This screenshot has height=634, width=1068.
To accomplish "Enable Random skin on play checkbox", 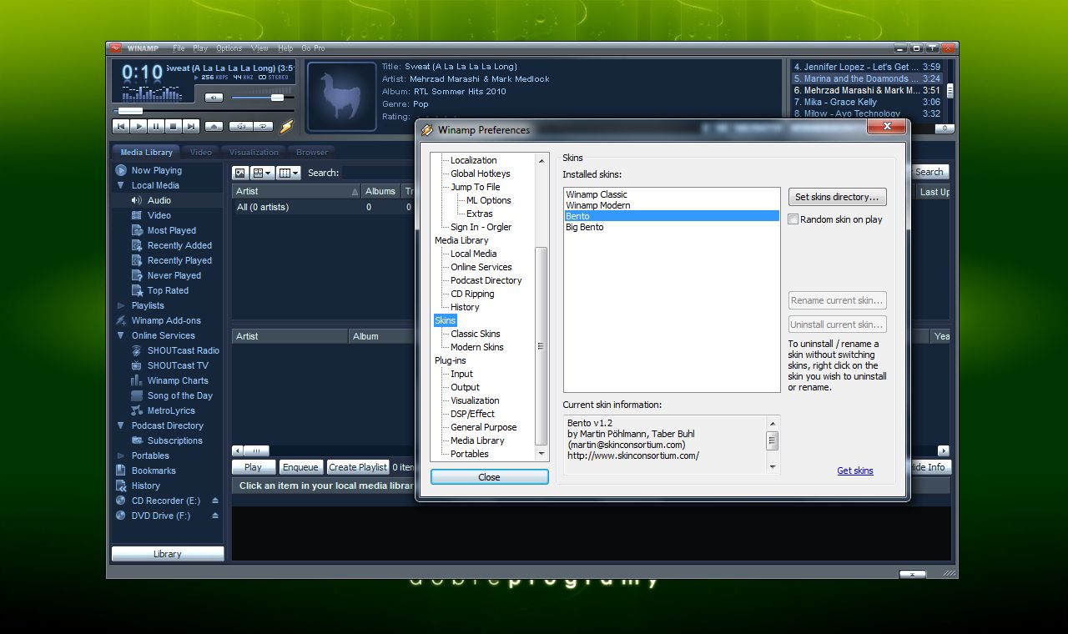I will click(x=793, y=219).
